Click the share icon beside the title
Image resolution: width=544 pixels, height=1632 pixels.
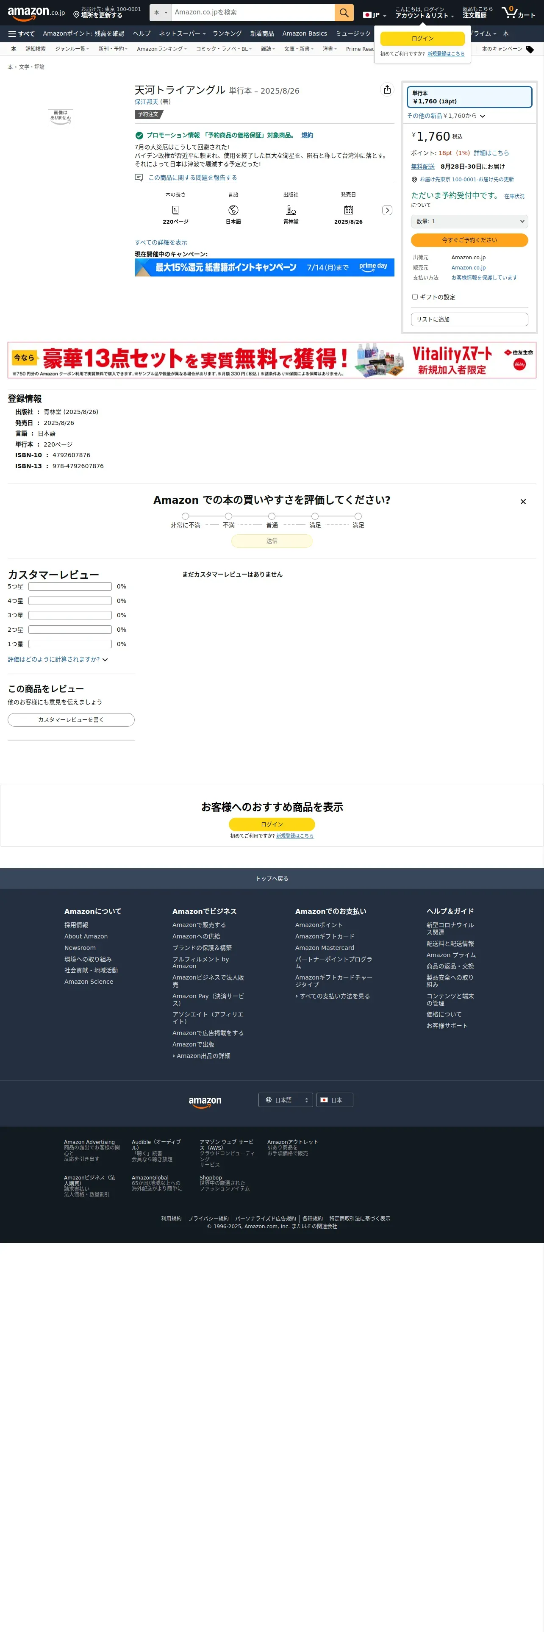(387, 89)
